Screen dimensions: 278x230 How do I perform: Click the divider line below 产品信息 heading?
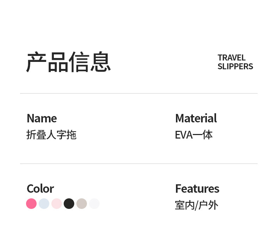pos(139,94)
